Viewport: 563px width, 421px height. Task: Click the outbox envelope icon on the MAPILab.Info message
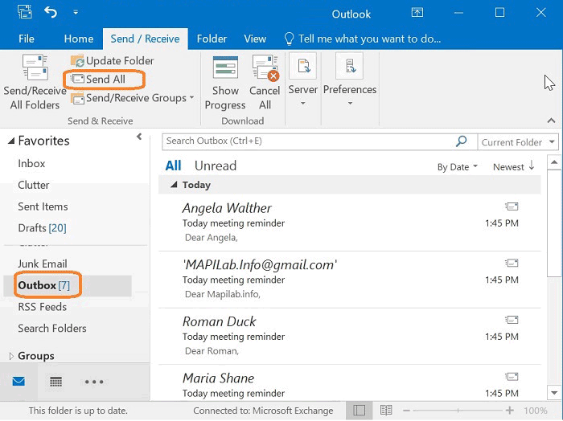point(512,264)
